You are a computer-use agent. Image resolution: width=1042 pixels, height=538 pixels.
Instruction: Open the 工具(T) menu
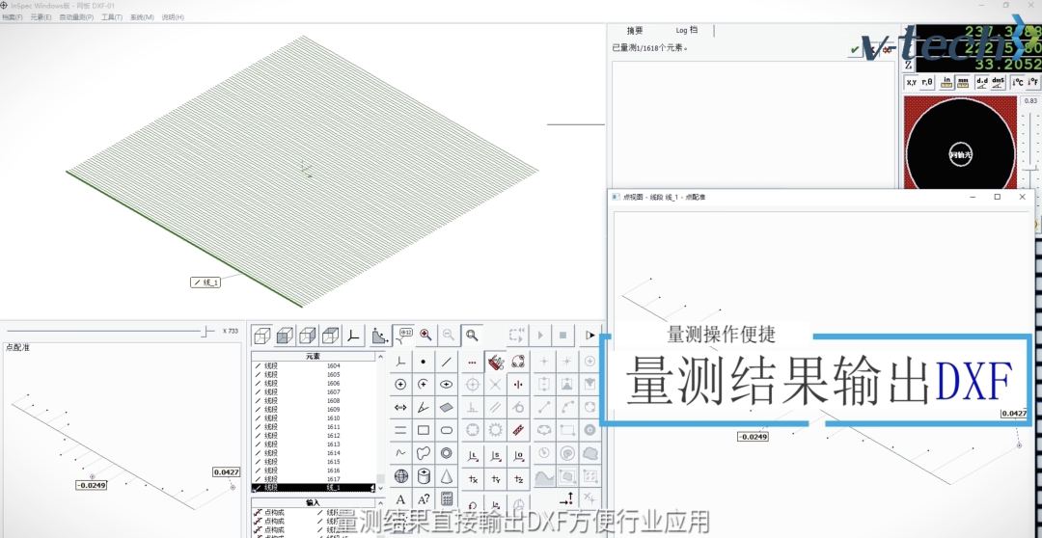112,17
